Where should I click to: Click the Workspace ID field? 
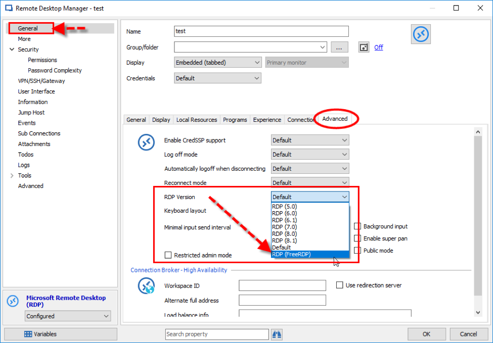tap(282, 285)
